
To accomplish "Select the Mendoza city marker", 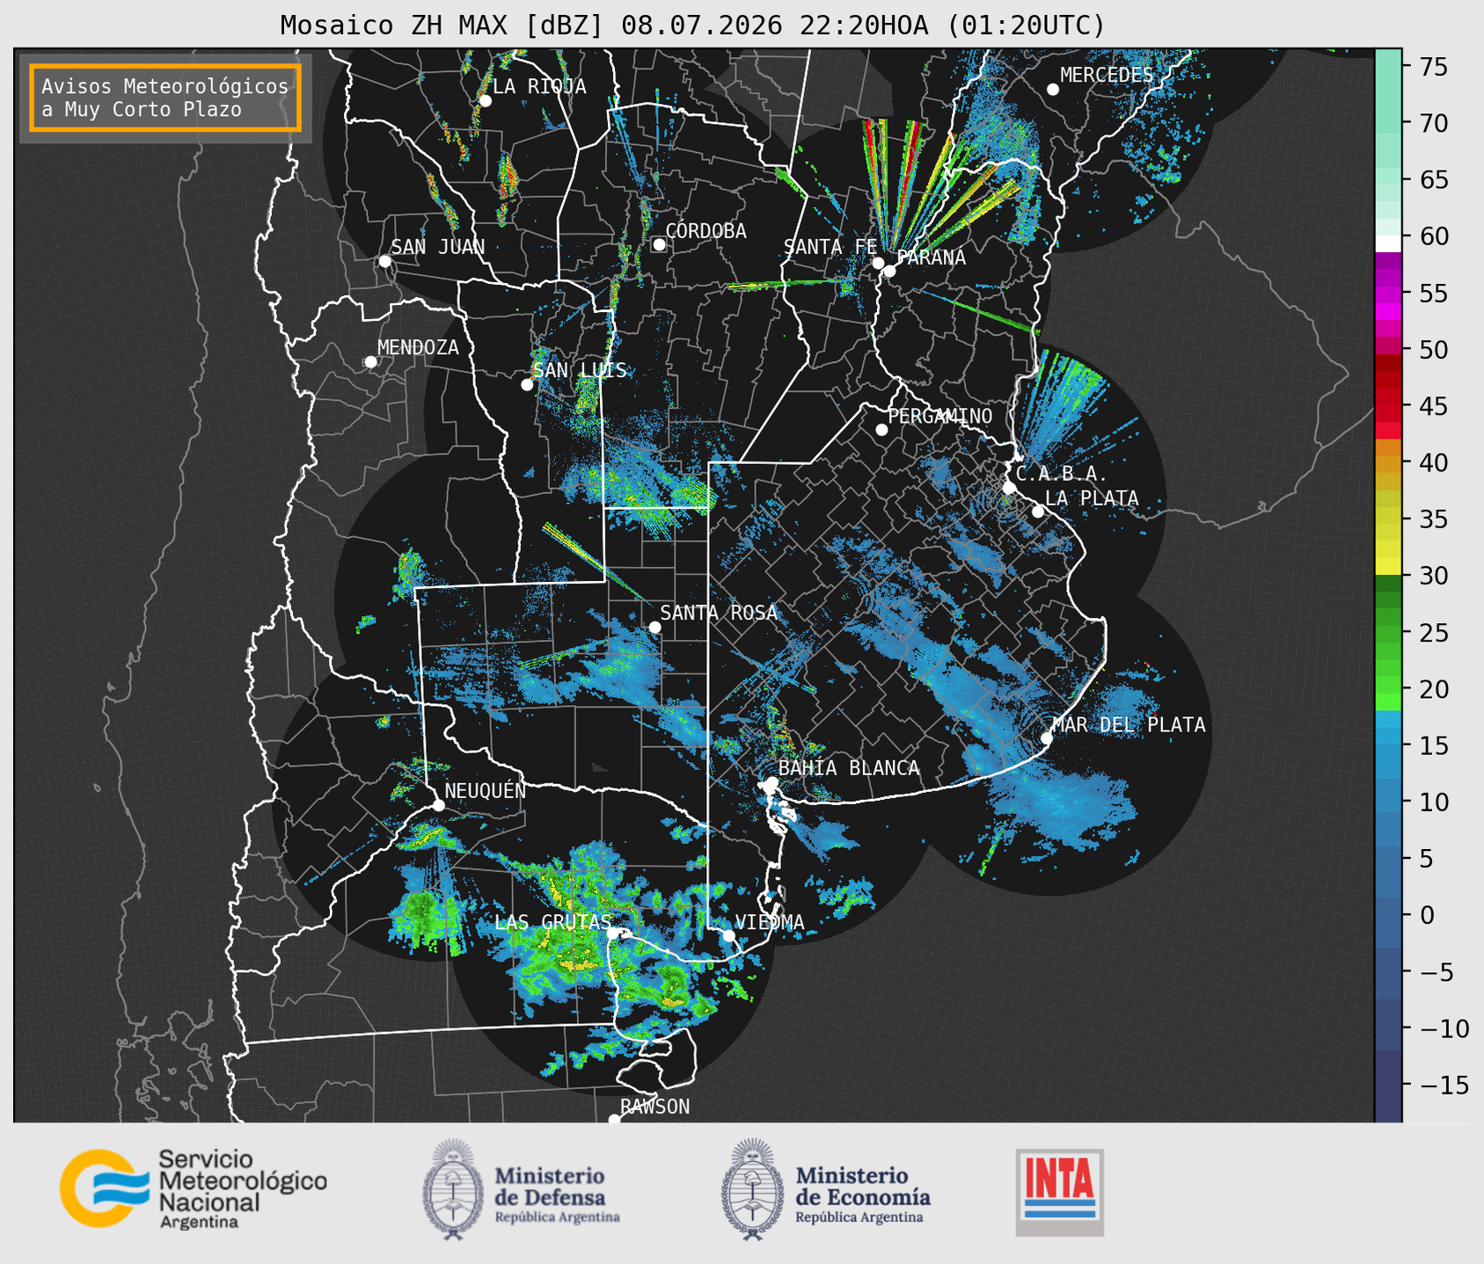I will [371, 362].
